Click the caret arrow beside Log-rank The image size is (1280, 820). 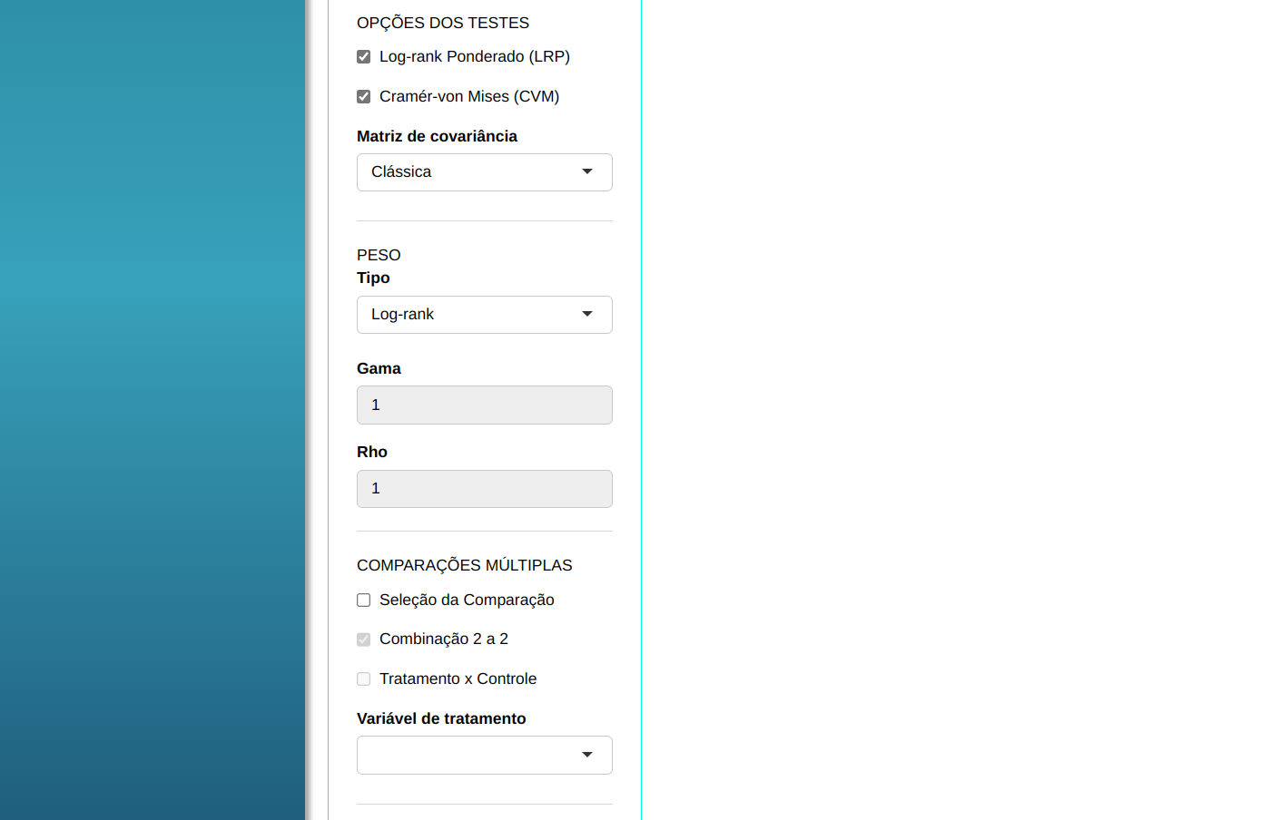587,314
